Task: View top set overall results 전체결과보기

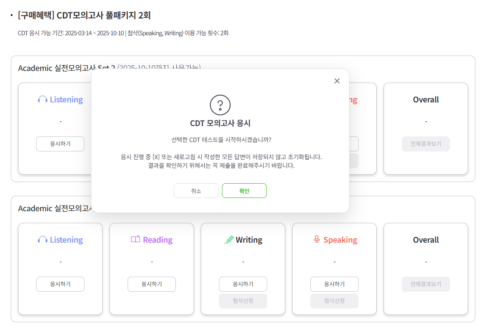Action: point(426,144)
